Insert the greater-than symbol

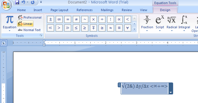(x=59, y=28)
